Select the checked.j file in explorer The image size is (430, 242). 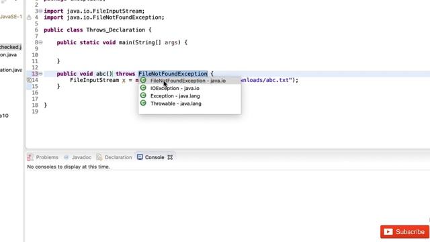click(x=11, y=47)
